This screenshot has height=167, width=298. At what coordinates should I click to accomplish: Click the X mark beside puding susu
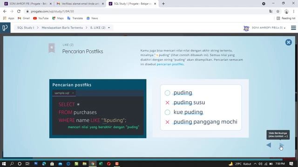pyautogui.click(x=167, y=103)
